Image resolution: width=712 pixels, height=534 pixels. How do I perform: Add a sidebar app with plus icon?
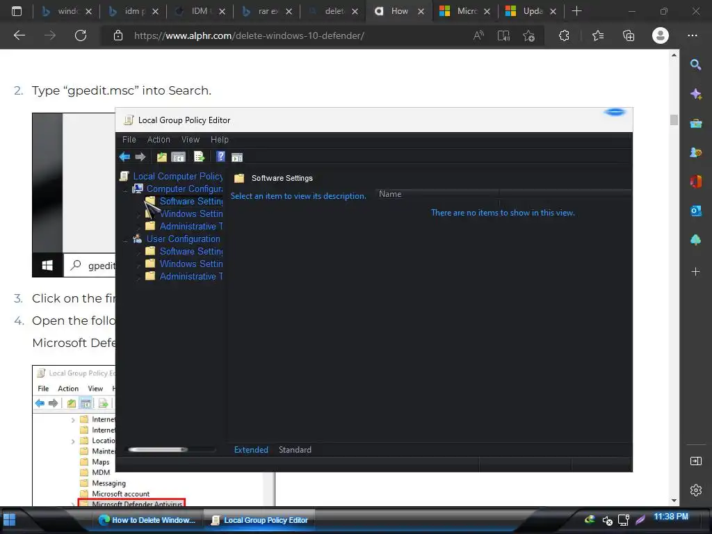point(695,272)
